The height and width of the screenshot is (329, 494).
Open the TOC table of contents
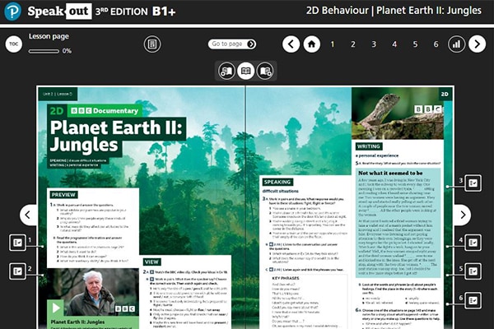coord(13,44)
